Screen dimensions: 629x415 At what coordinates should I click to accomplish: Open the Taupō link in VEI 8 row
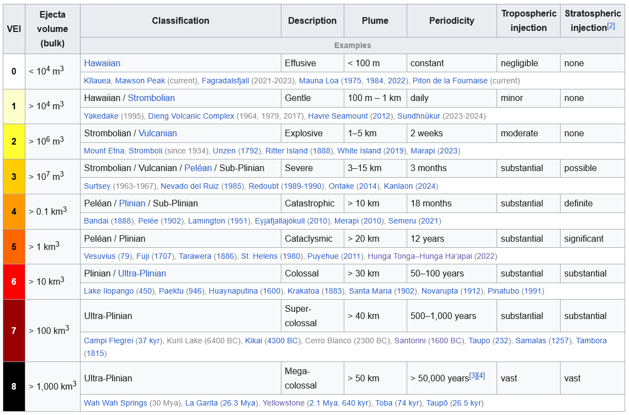coord(437,403)
